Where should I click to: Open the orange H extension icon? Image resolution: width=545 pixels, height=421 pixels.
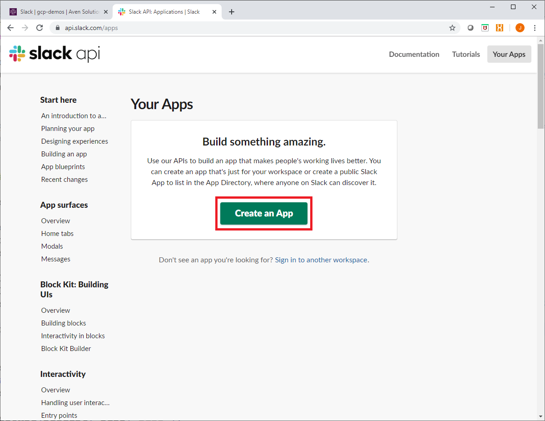[500, 28]
